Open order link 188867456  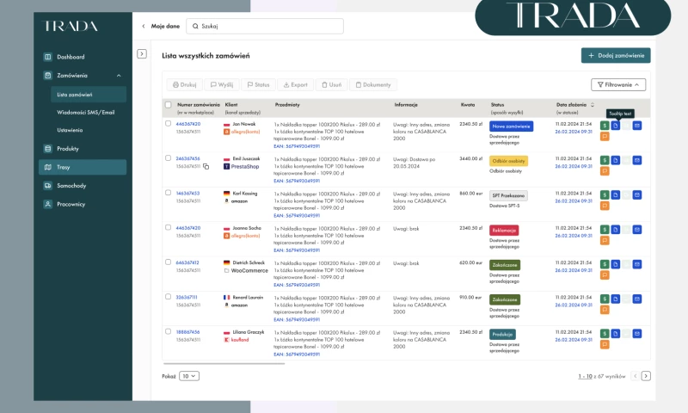pos(187,332)
